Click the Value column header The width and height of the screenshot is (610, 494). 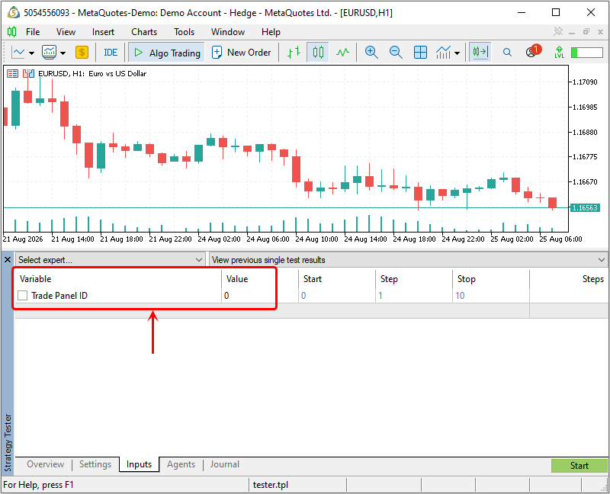pos(260,279)
